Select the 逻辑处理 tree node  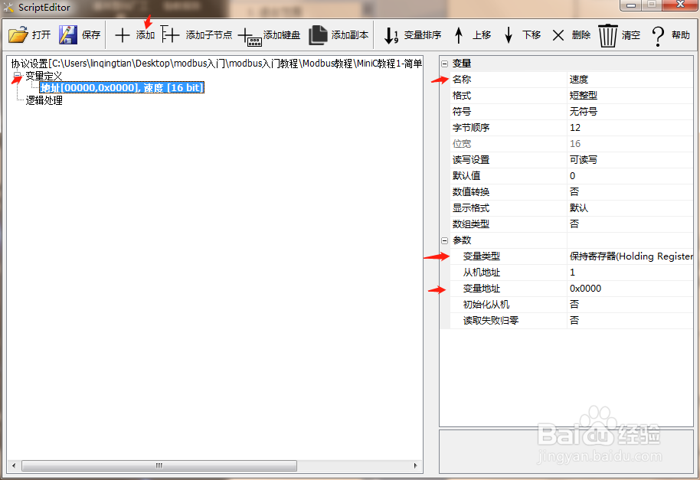point(44,100)
